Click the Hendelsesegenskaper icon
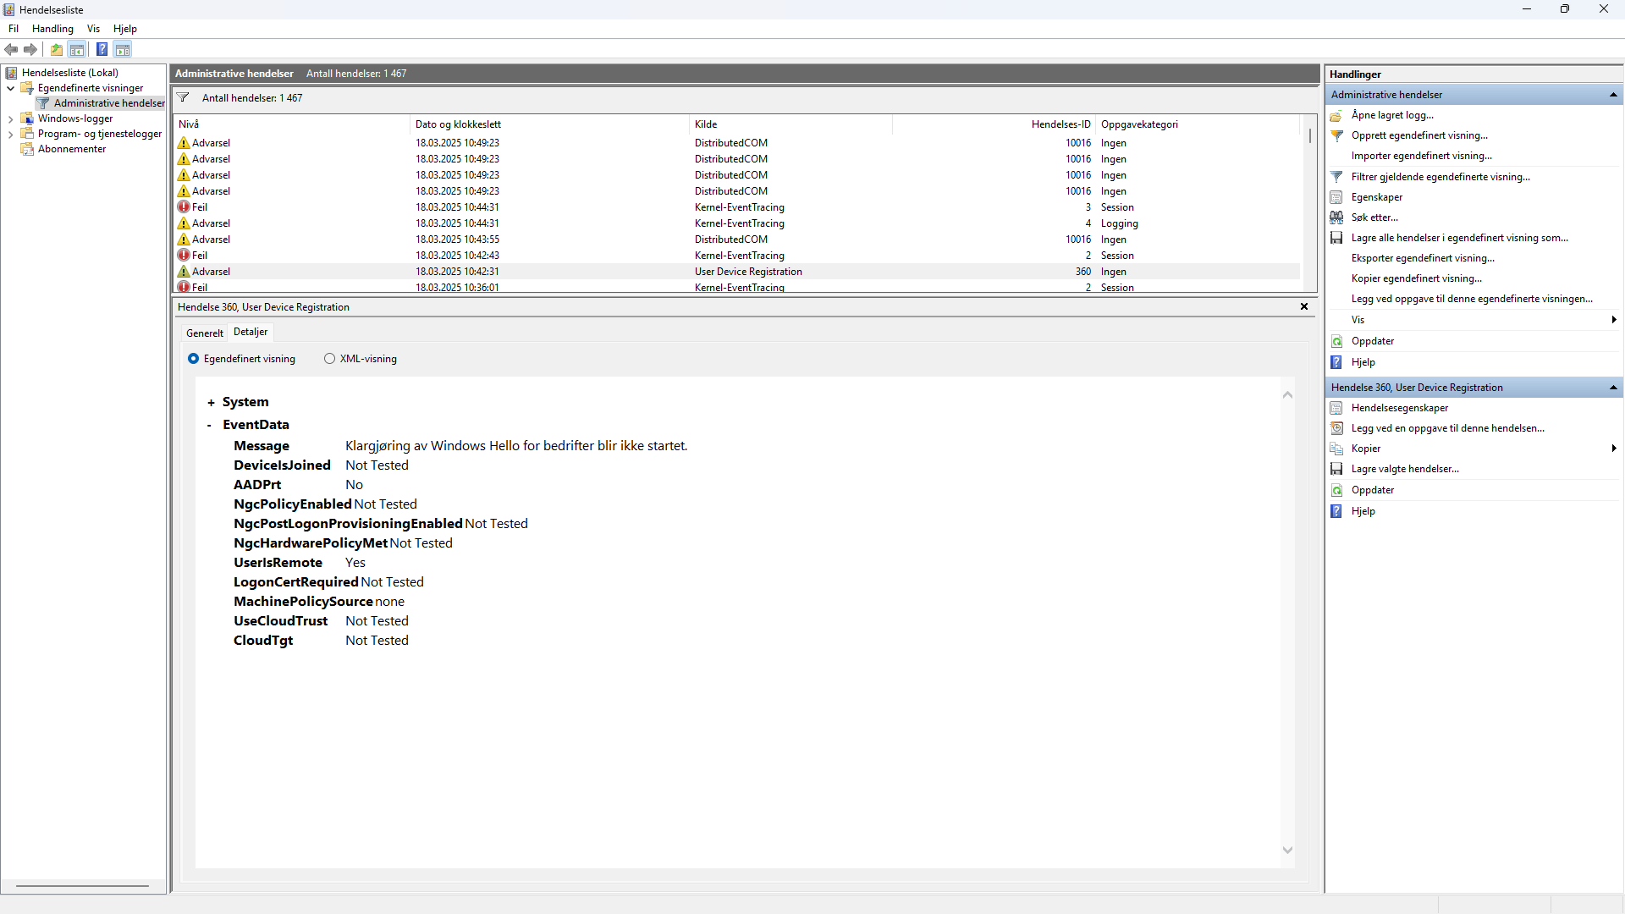Image resolution: width=1625 pixels, height=914 pixels. pyautogui.click(x=1336, y=408)
